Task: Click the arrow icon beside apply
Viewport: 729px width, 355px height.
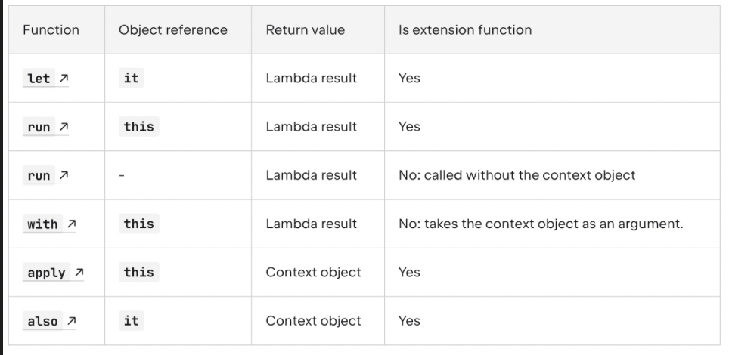Action: click(78, 273)
